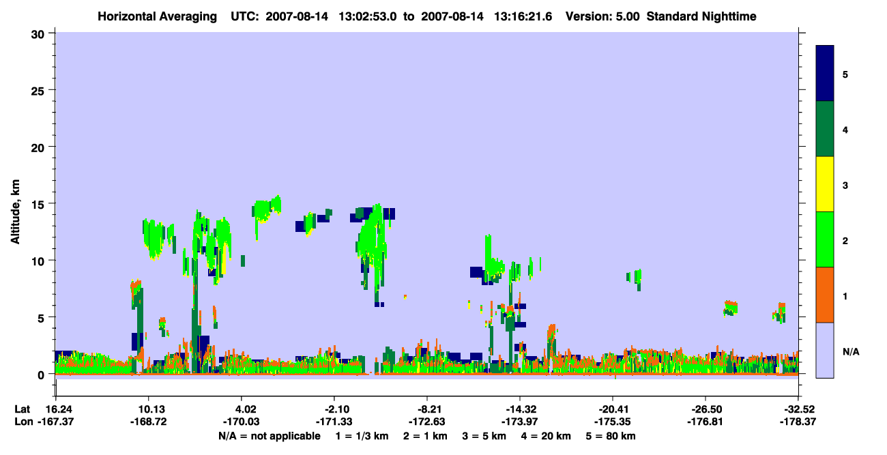
Task: Click the longitude value -168.72
Action: 148,422
